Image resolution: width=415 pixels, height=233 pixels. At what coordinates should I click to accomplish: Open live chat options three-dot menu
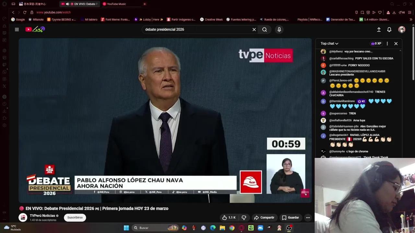tap(387, 43)
